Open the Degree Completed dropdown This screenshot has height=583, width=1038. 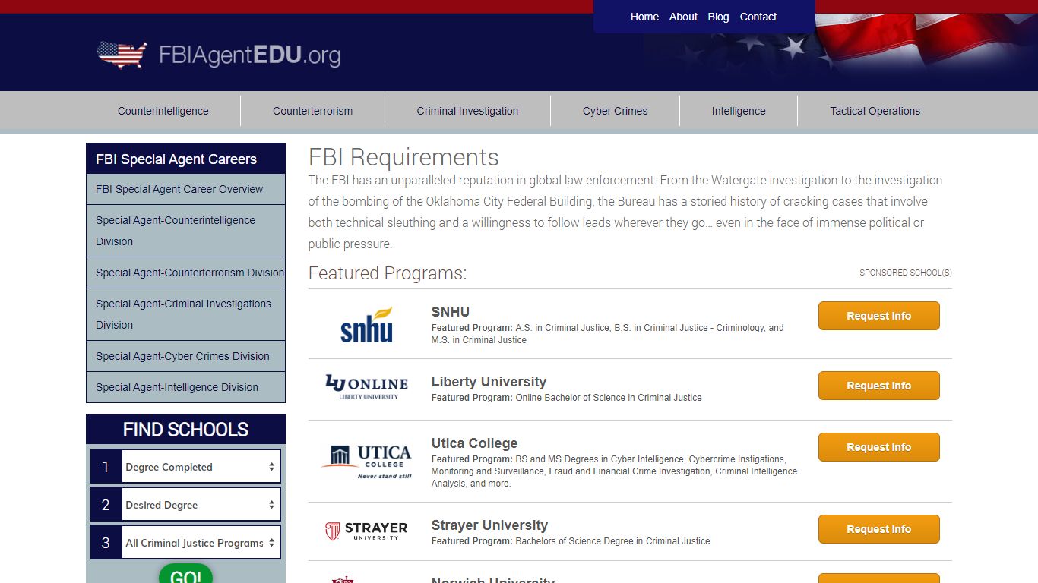click(x=201, y=467)
